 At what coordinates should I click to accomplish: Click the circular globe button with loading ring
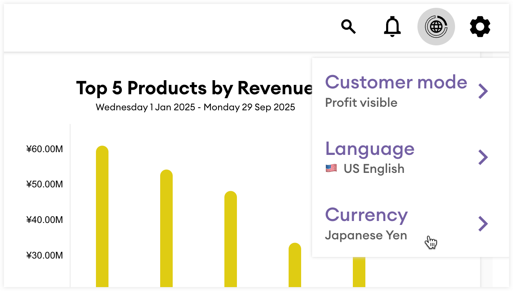click(x=436, y=26)
